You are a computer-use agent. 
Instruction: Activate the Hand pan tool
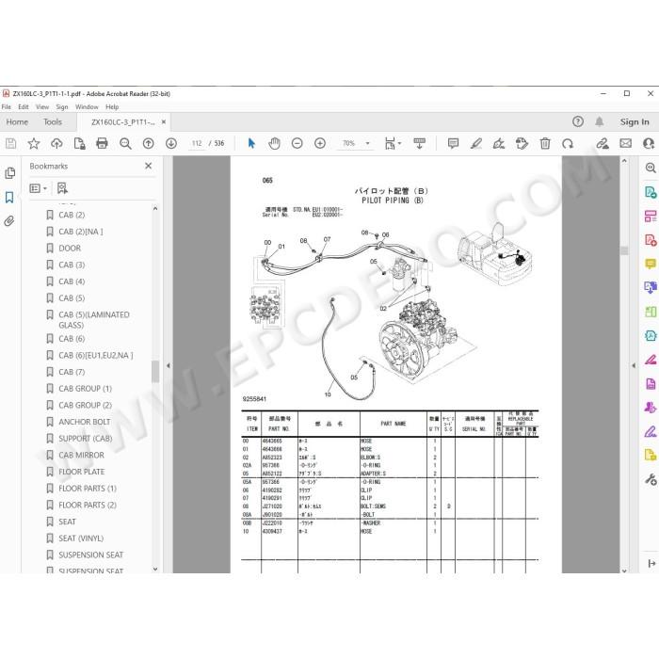[x=274, y=144]
